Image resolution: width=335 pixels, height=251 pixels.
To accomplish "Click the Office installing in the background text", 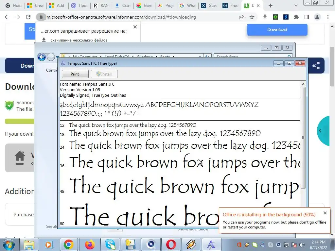I will coord(269,214).
